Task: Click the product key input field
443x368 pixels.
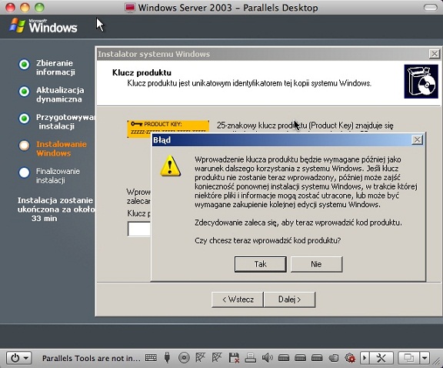Action: point(139,229)
